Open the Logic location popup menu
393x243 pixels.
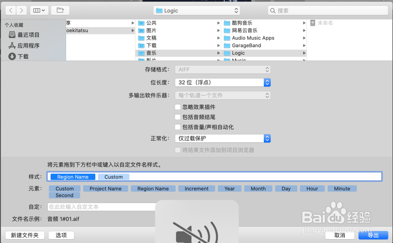click(197, 11)
